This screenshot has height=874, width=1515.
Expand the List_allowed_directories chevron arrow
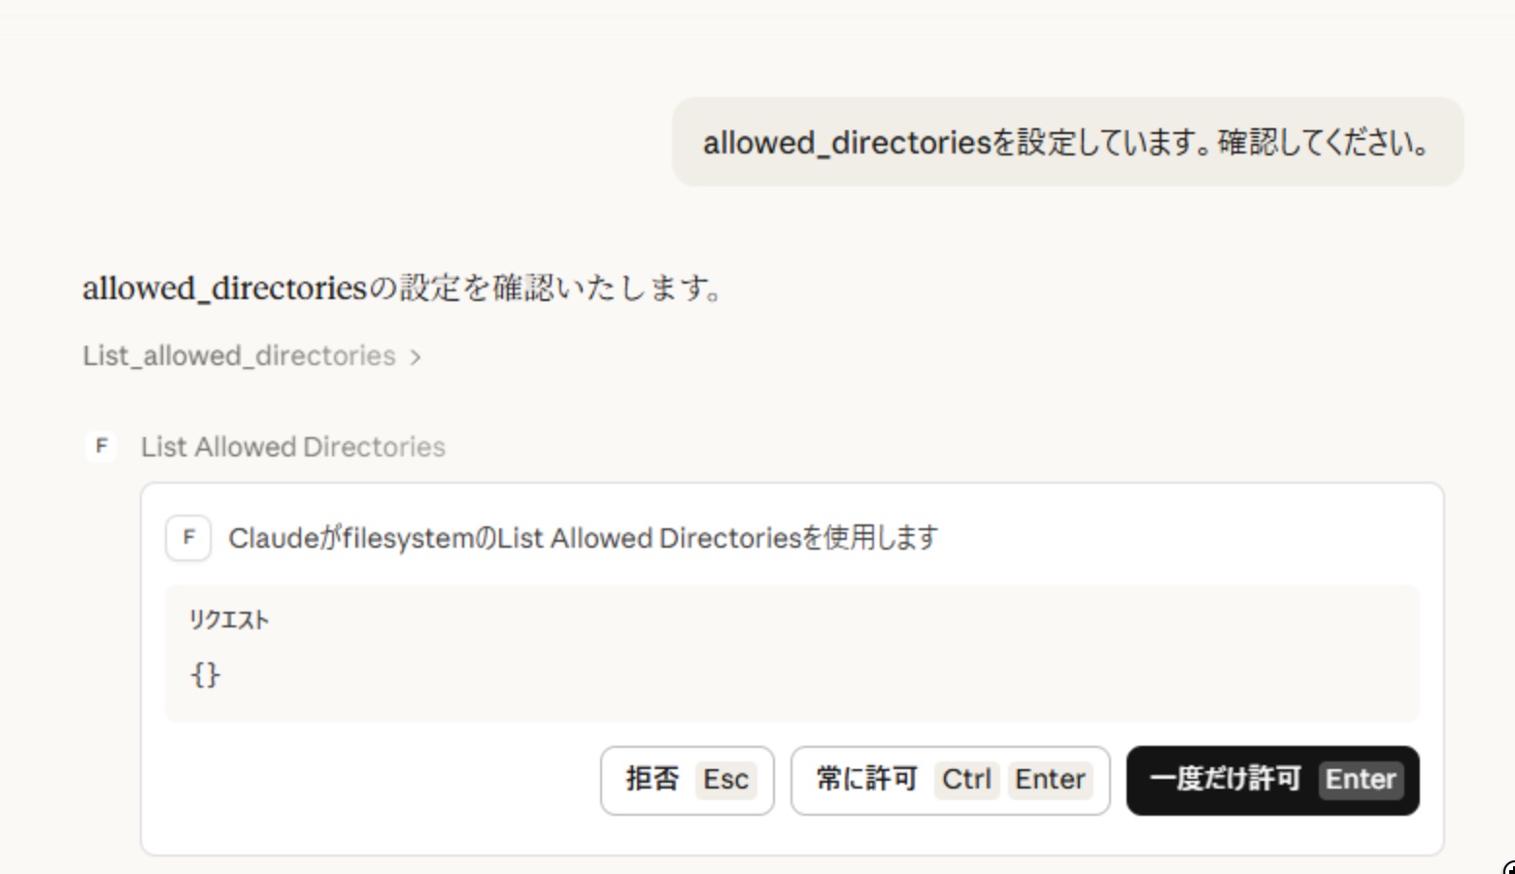pyautogui.click(x=416, y=357)
